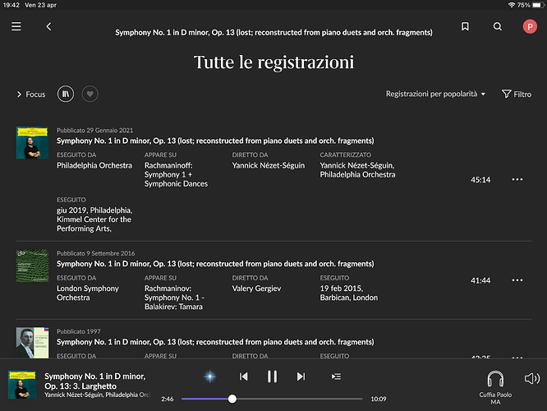Open the 1997 recording album cover
The width and height of the screenshot is (547, 411).
(x=32, y=343)
